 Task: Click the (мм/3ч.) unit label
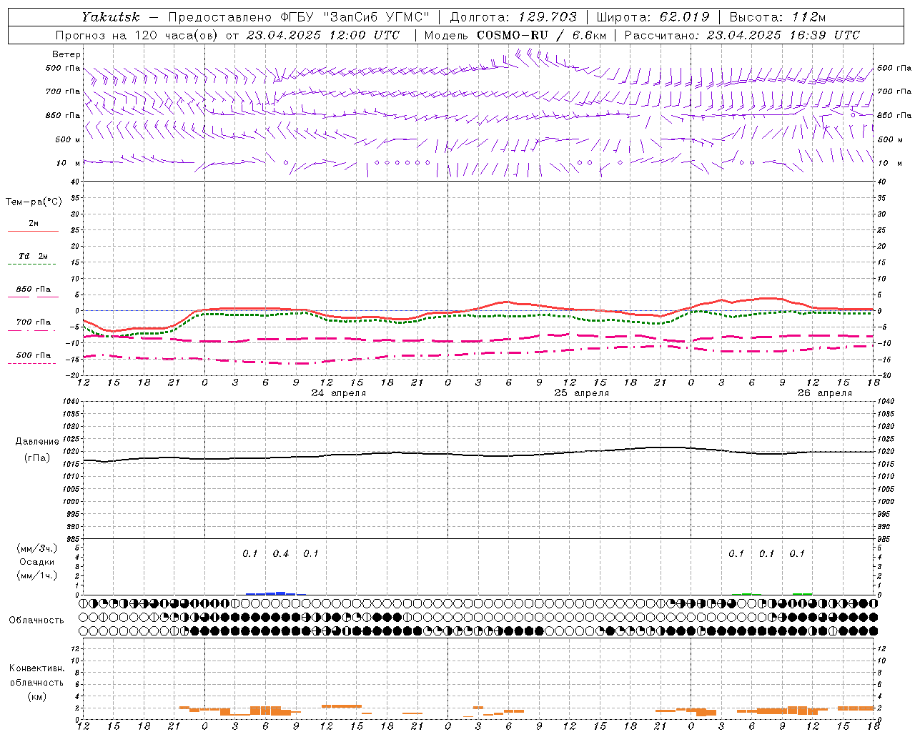tap(37, 548)
